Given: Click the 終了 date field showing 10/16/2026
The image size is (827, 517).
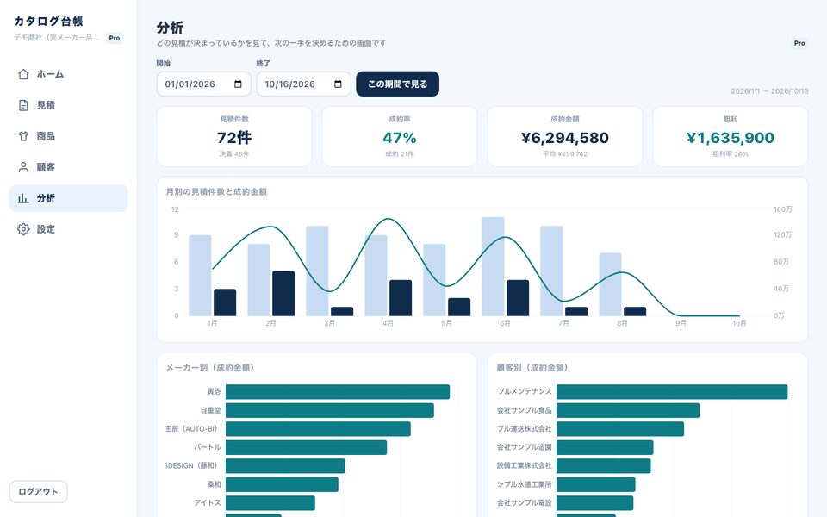Looking at the screenshot, I should pyautogui.click(x=304, y=84).
